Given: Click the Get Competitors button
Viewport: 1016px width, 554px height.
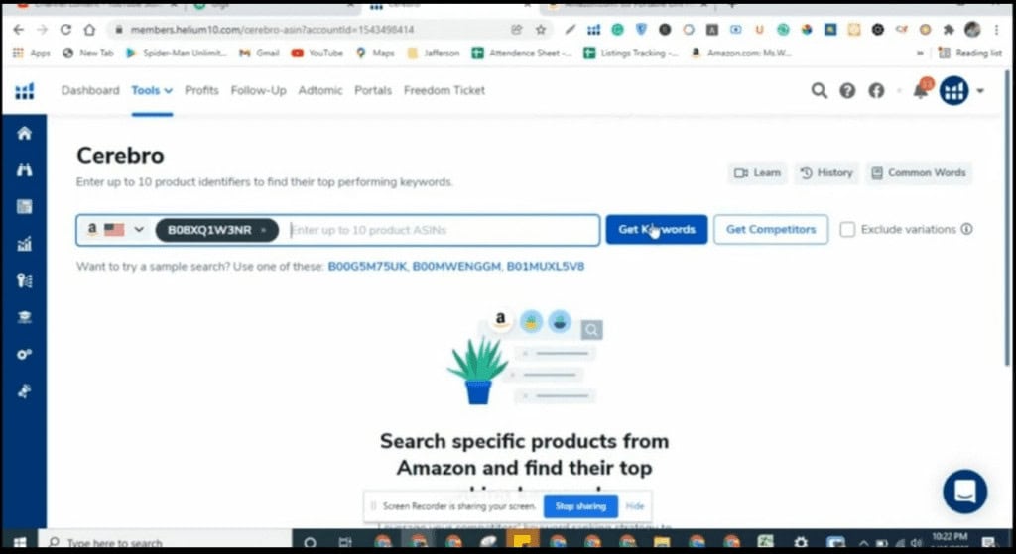Looking at the screenshot, I should (770, 230).
